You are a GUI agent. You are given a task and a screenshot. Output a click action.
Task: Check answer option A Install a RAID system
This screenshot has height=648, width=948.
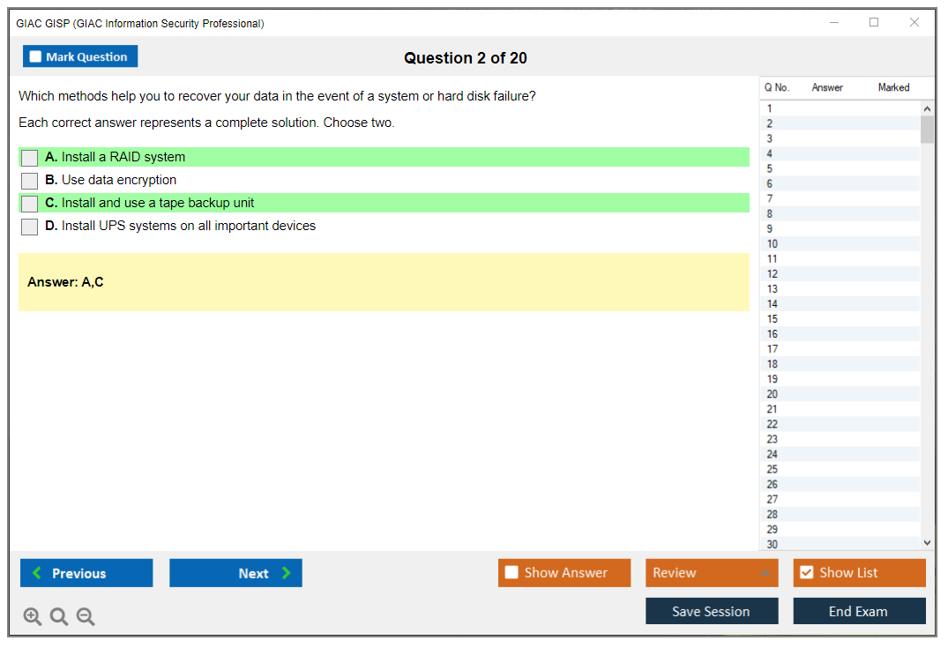(x=28, y=157)
